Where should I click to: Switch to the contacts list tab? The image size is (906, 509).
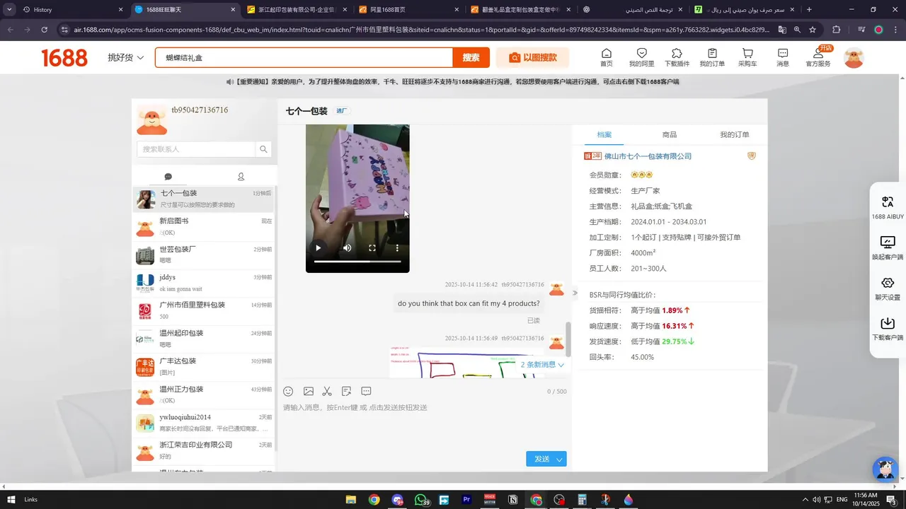(241, 177)
